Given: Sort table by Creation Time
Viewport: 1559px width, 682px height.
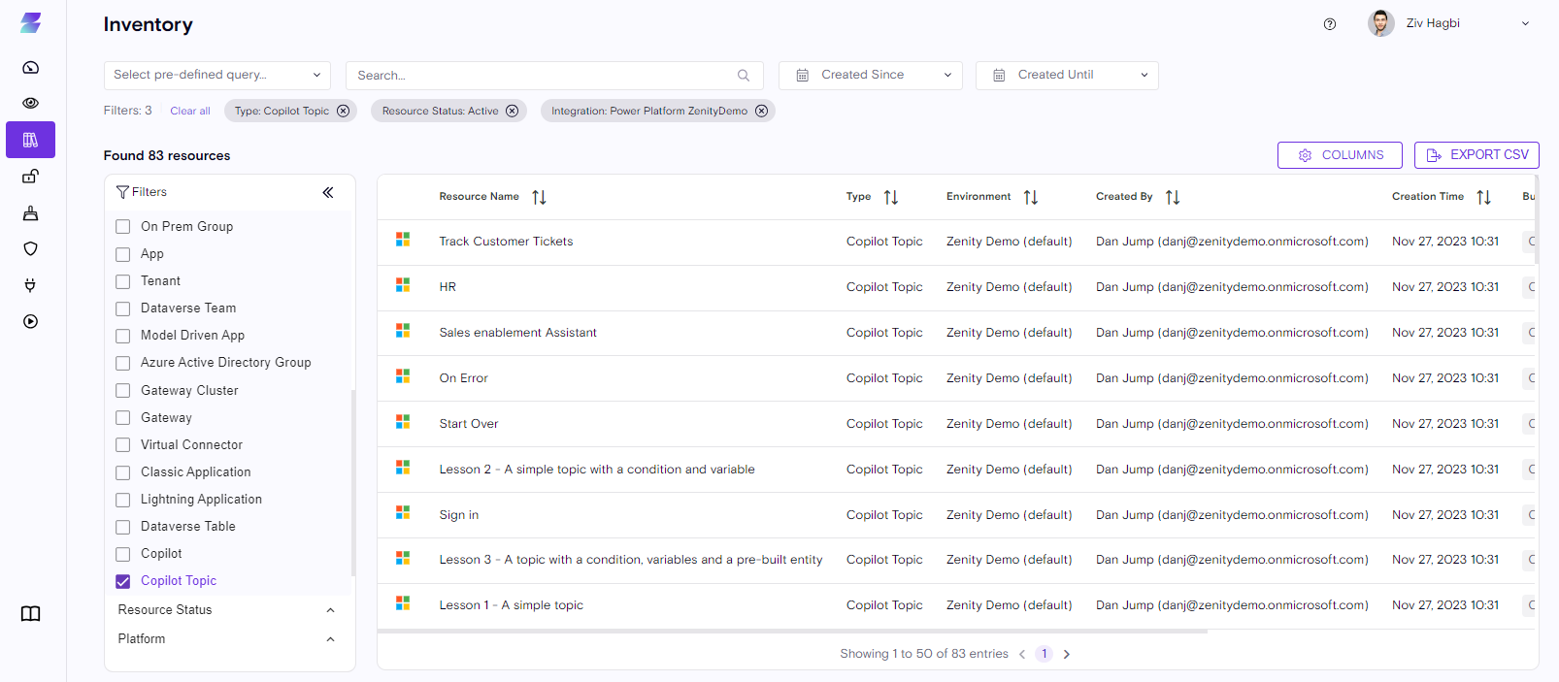Looking at the screenshot, I should [1482, 197].
